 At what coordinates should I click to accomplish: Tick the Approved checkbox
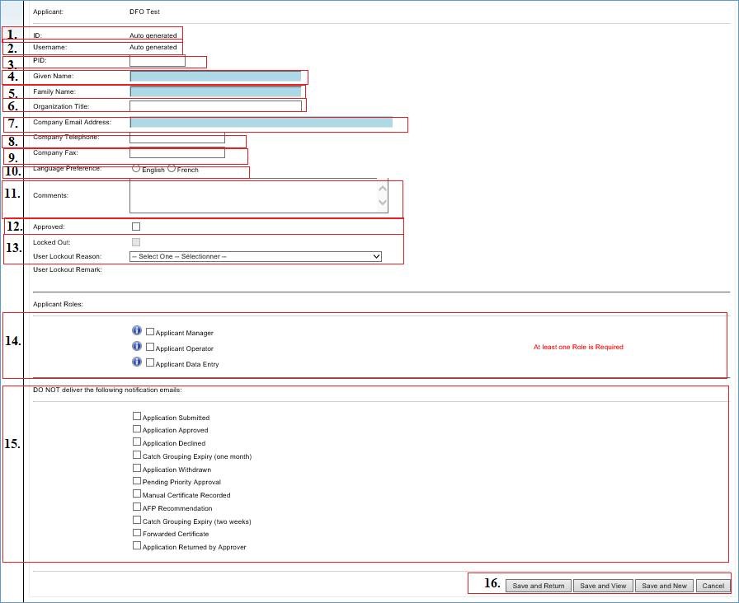tap(136, 227)
